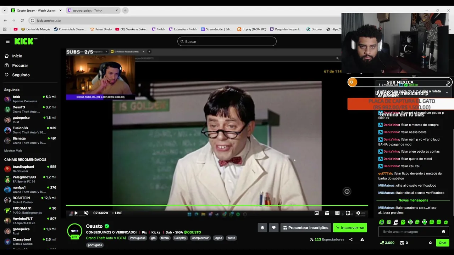The image size is (454, 255).
Task: Go back in browser history
Action: (x=5, y=21)
